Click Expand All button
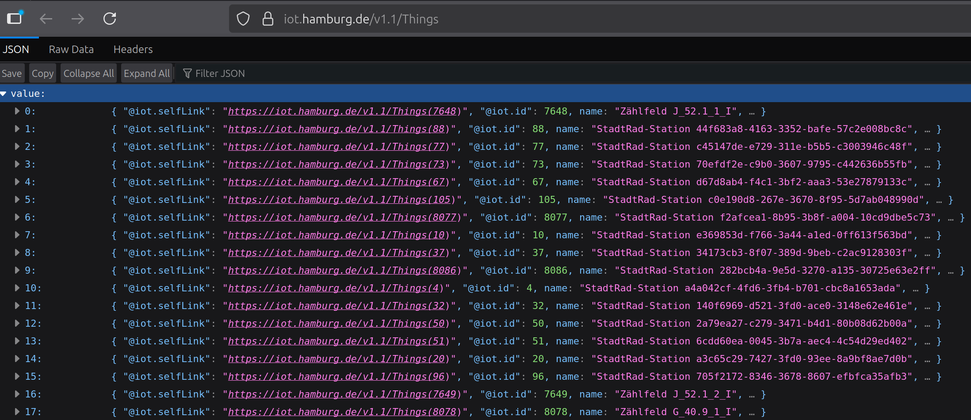This screenshot has height=420, width=971. pyautogui.click(x=146, y=73)
